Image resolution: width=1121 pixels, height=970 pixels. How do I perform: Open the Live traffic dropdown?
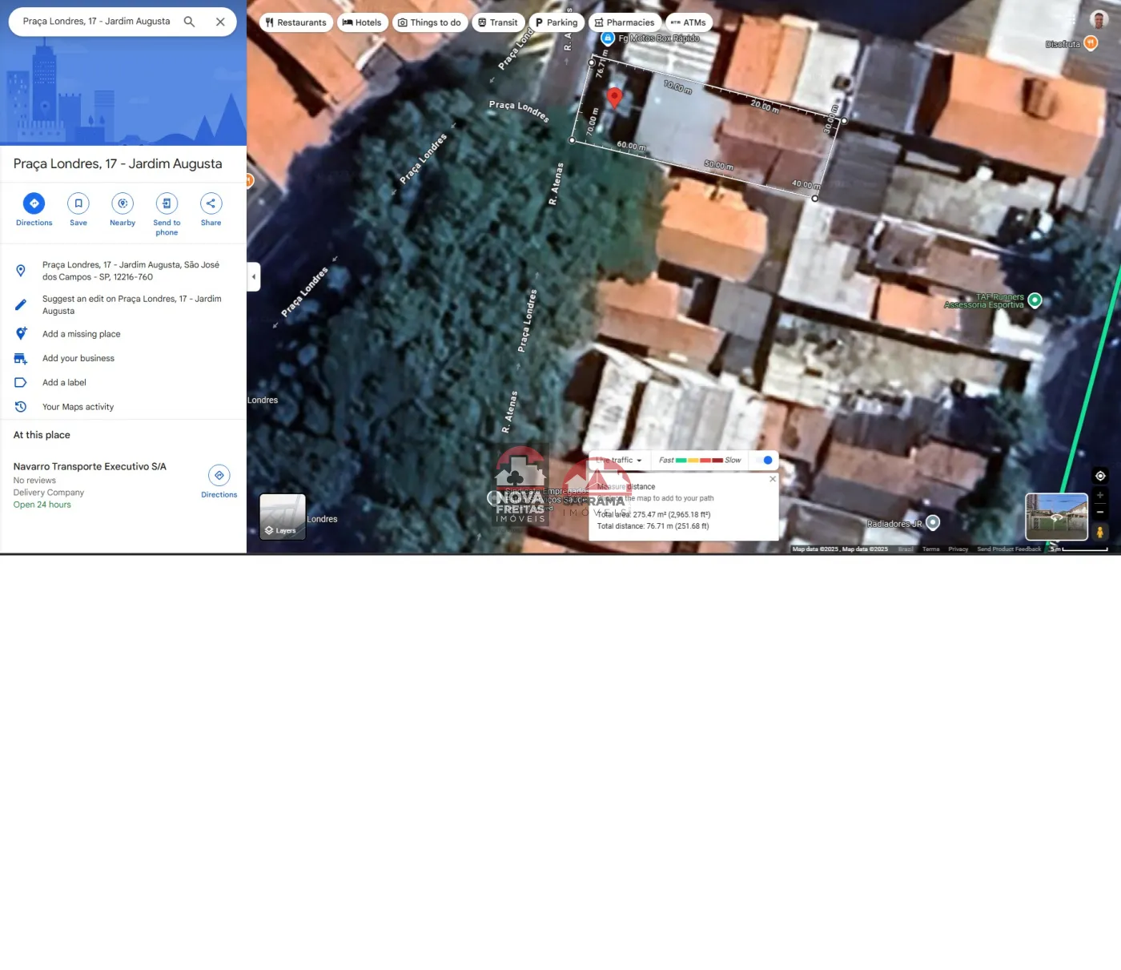click(622, 461)
